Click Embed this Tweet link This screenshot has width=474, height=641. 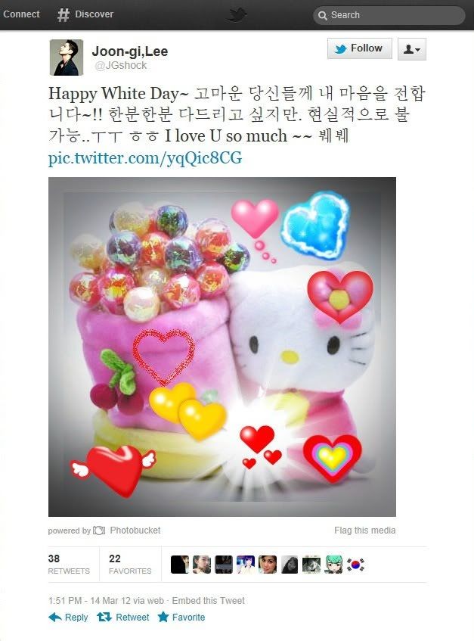208,601
